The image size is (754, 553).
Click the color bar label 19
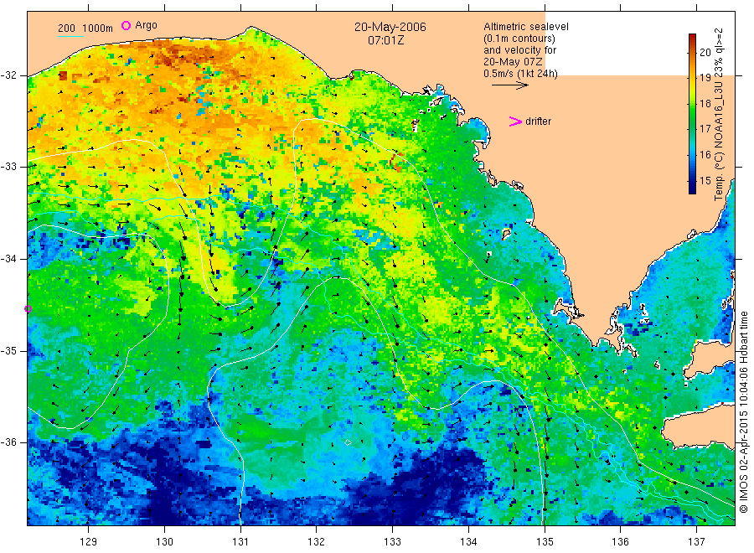click(x=705, y=77)
